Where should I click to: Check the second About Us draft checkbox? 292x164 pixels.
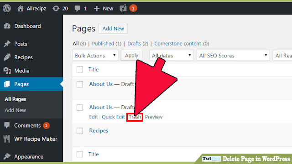point(80,108)
